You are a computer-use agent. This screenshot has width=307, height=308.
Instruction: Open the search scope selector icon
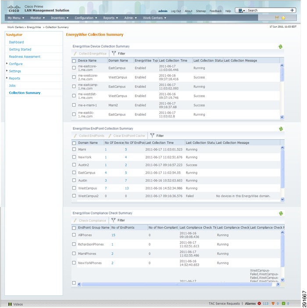(x=242, y=11)
